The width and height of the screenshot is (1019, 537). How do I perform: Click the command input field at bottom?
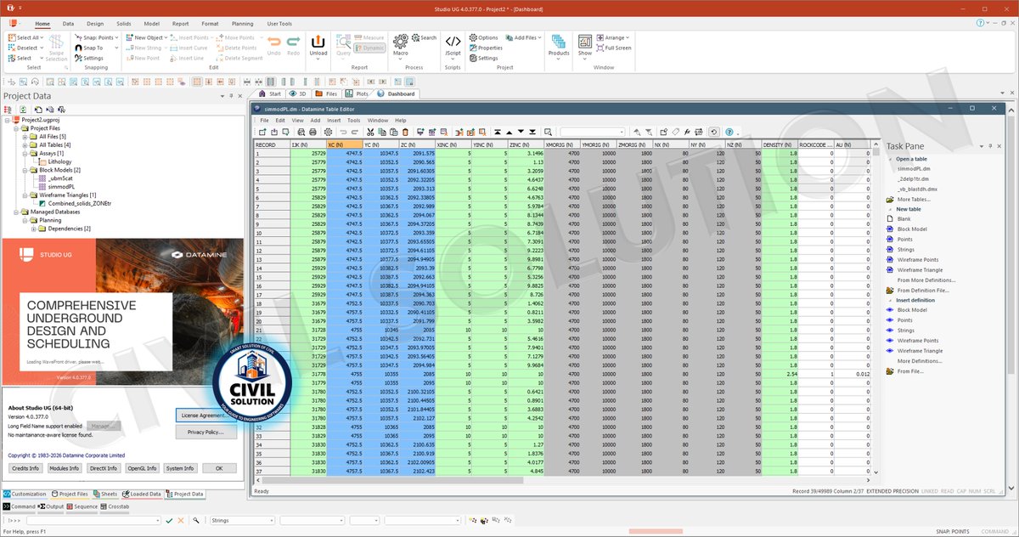tap(93, 520)
